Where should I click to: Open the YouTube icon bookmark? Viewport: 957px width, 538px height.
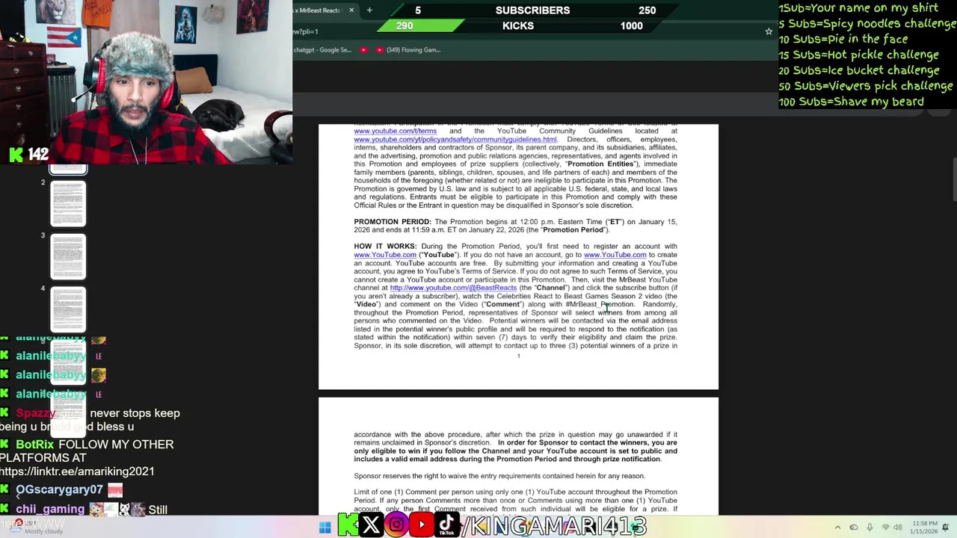364,50
